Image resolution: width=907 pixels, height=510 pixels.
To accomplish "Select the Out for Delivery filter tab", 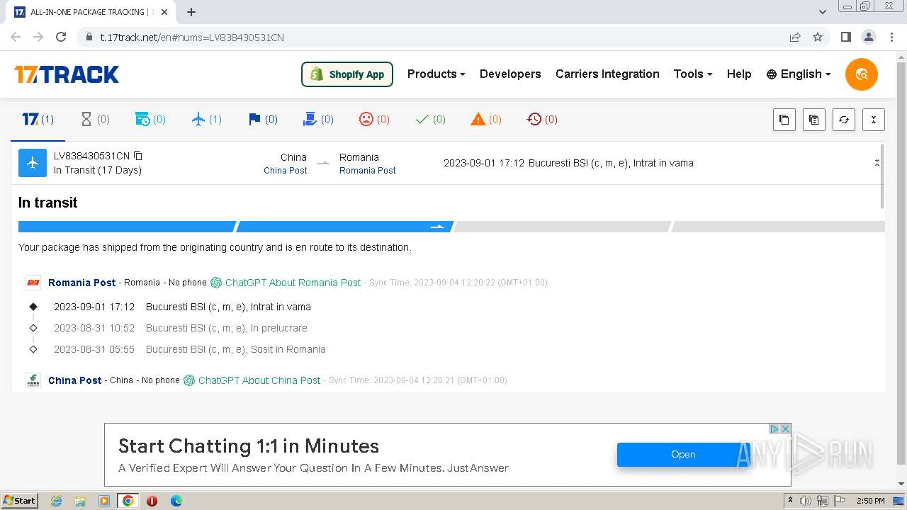I will pos(318,119).
